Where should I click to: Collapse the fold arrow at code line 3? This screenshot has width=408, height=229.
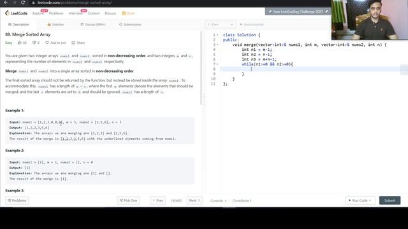(x=217, y=45)
